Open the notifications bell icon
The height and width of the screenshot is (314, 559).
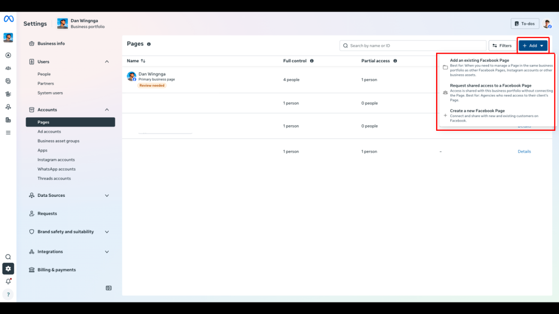[x=8, y=281]
